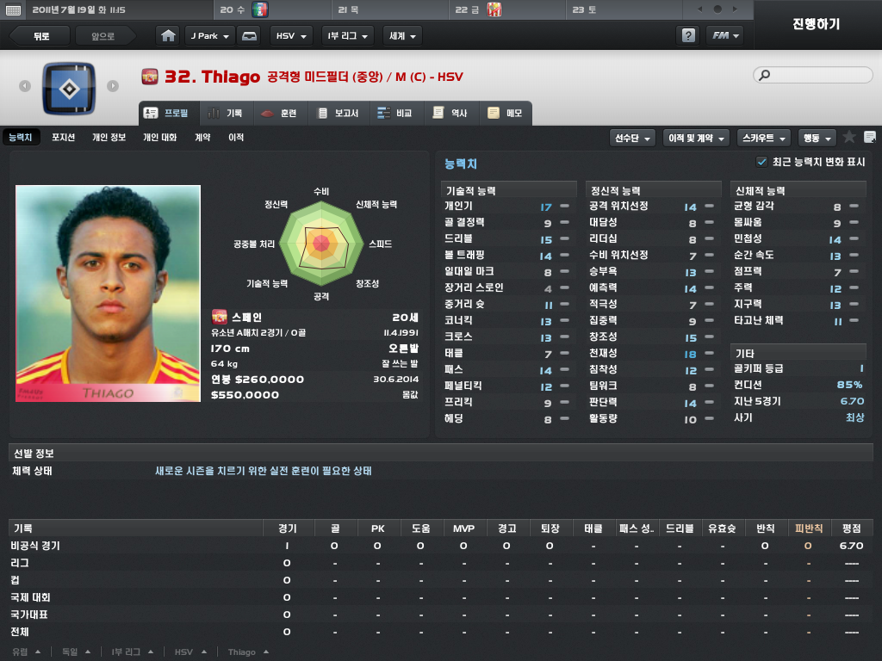Open the inbox tray icon
The height and width of the screenshot is (661, 882).
pyautogui.click(x=249, y=36)
